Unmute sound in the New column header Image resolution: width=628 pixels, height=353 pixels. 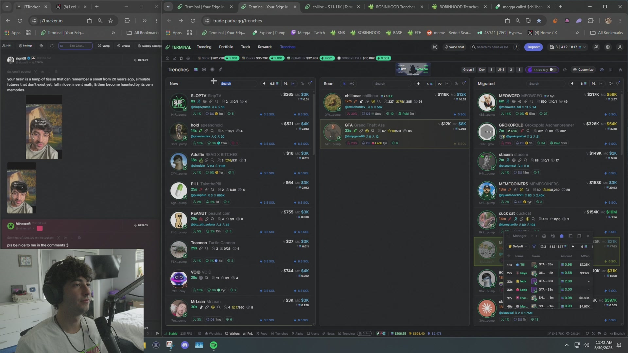click(x=303, y=84)
